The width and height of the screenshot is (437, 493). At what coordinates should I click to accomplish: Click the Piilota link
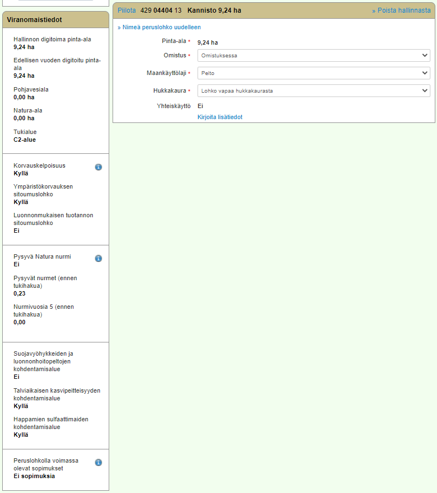[x=126, y=10]
